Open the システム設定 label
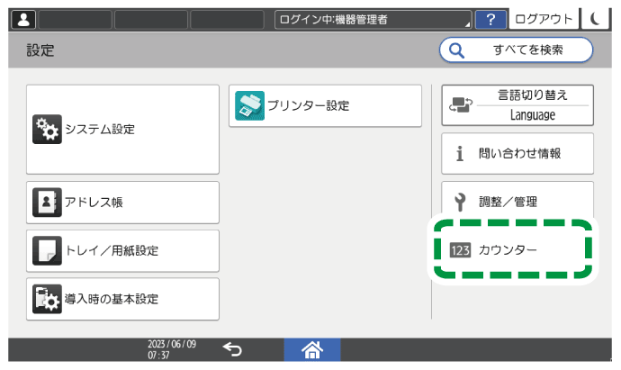The image size is (621, 370). (100, 129)
